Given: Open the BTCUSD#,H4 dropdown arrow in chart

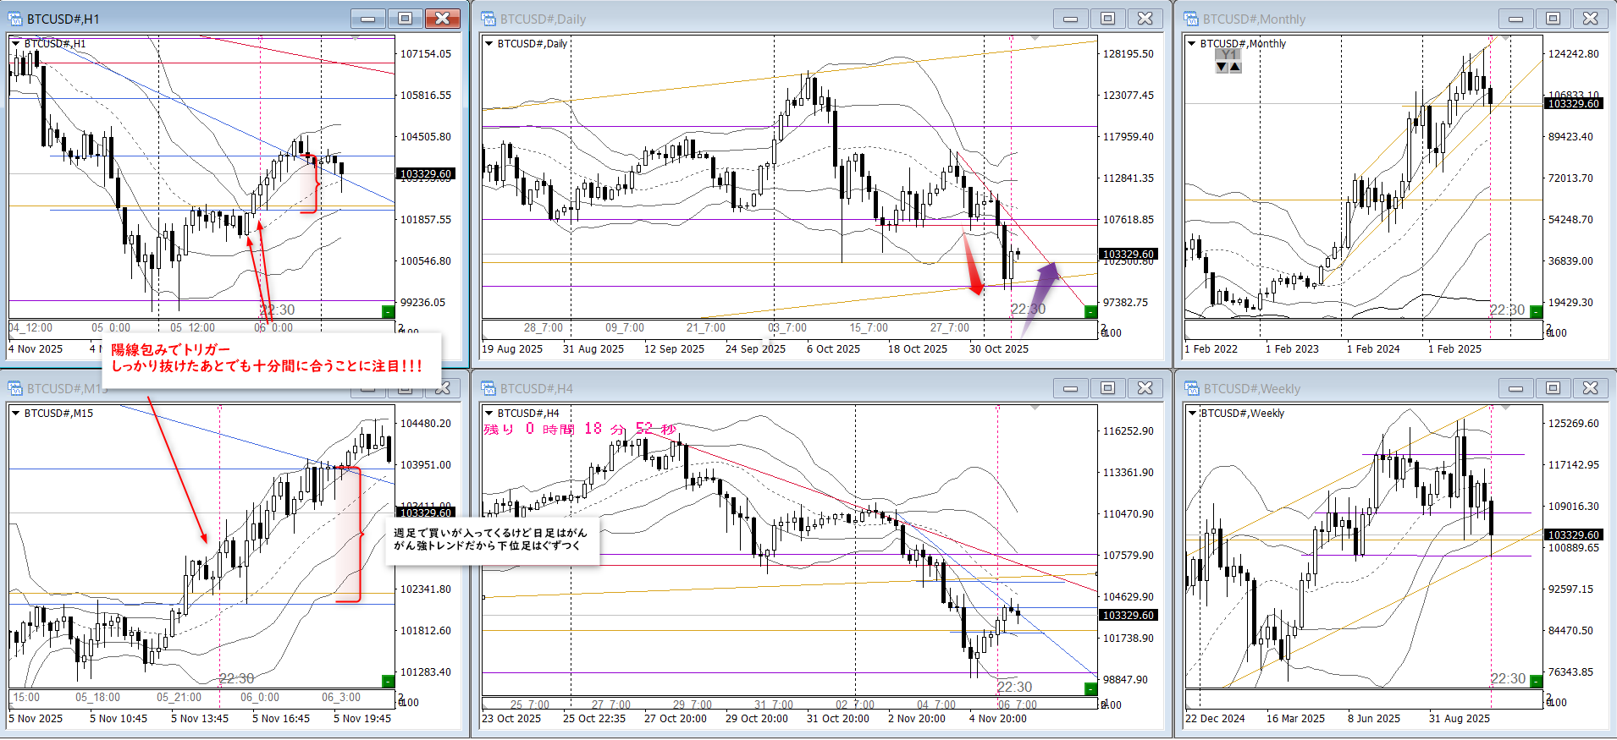Looking at the screenshot, I should (488, 413).
